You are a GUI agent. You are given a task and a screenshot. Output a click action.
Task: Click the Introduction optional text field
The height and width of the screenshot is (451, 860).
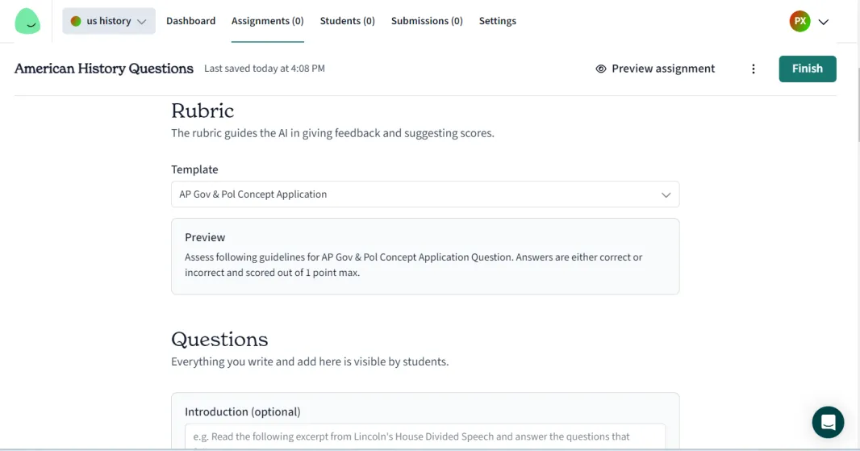click(425, 436)
